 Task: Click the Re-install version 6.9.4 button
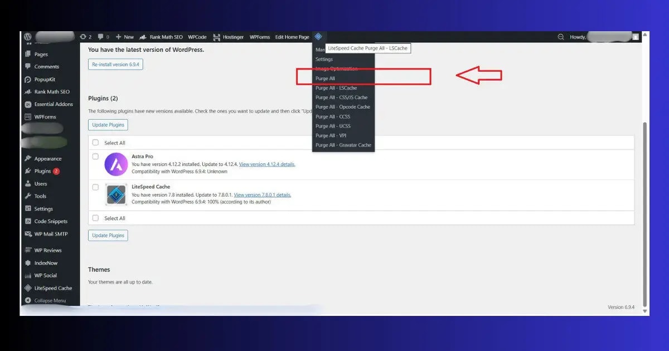click(x=114, y=64)
